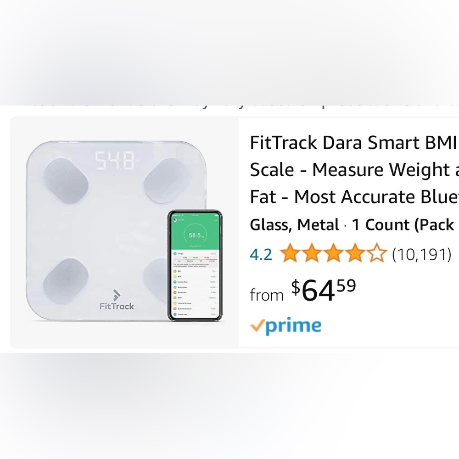
Task: Click the Muscle Rate metric icon
Action: pyautogui.click(x=175, y=282)
